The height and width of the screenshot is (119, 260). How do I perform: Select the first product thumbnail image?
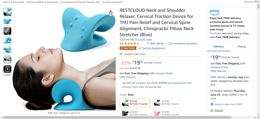pyautogui.click(x=7, y=12)
